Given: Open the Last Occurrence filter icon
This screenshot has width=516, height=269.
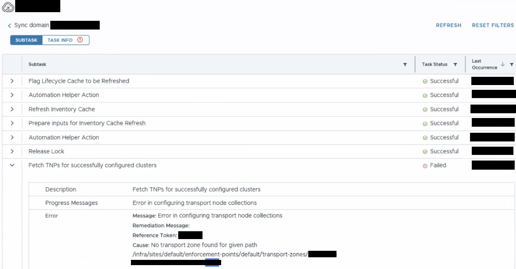Looking at the screenshot, I should click(511, 65).
